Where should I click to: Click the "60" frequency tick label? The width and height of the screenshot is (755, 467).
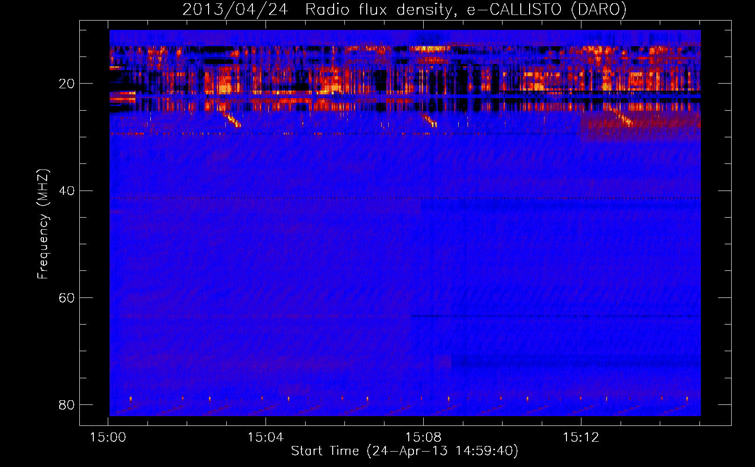click(67, 297)
